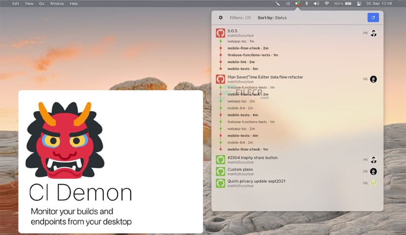Open the Sort by: Status selector

(272, 17)
